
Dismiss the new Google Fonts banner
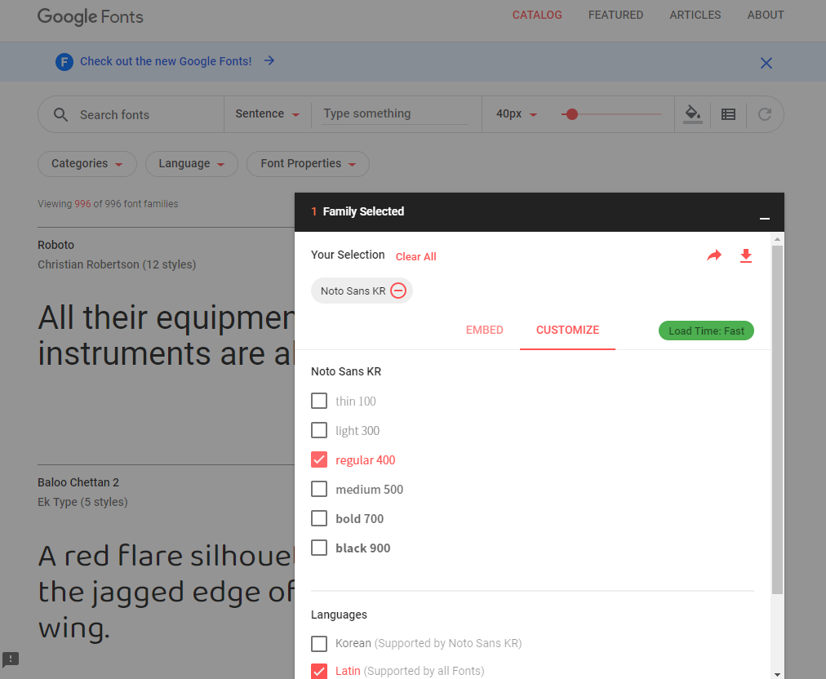(766, 63)
